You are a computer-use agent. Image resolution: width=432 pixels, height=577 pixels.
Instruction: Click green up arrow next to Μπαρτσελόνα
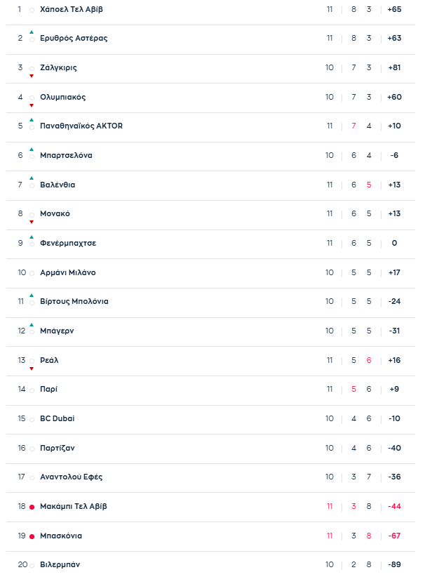tap(32, 150)
